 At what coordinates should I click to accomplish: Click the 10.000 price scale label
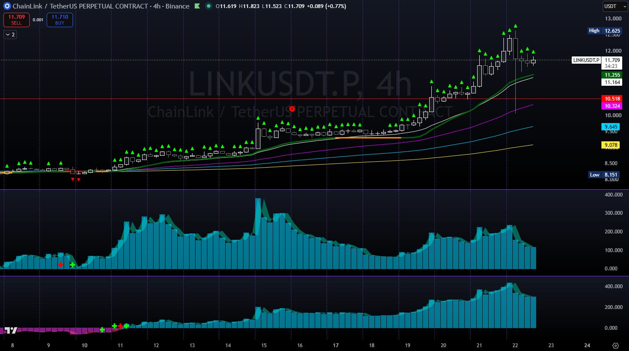coord(613,115)
